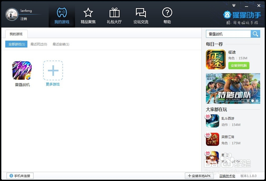Click 安装到电脑 green button
The height and width of the screenshot is (181, 266).
coord(239,65)
